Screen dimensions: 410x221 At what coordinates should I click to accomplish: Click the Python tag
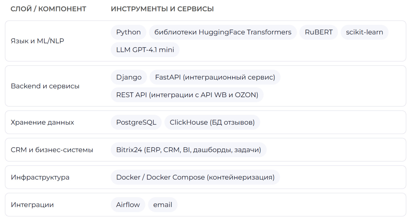(128, 32)
